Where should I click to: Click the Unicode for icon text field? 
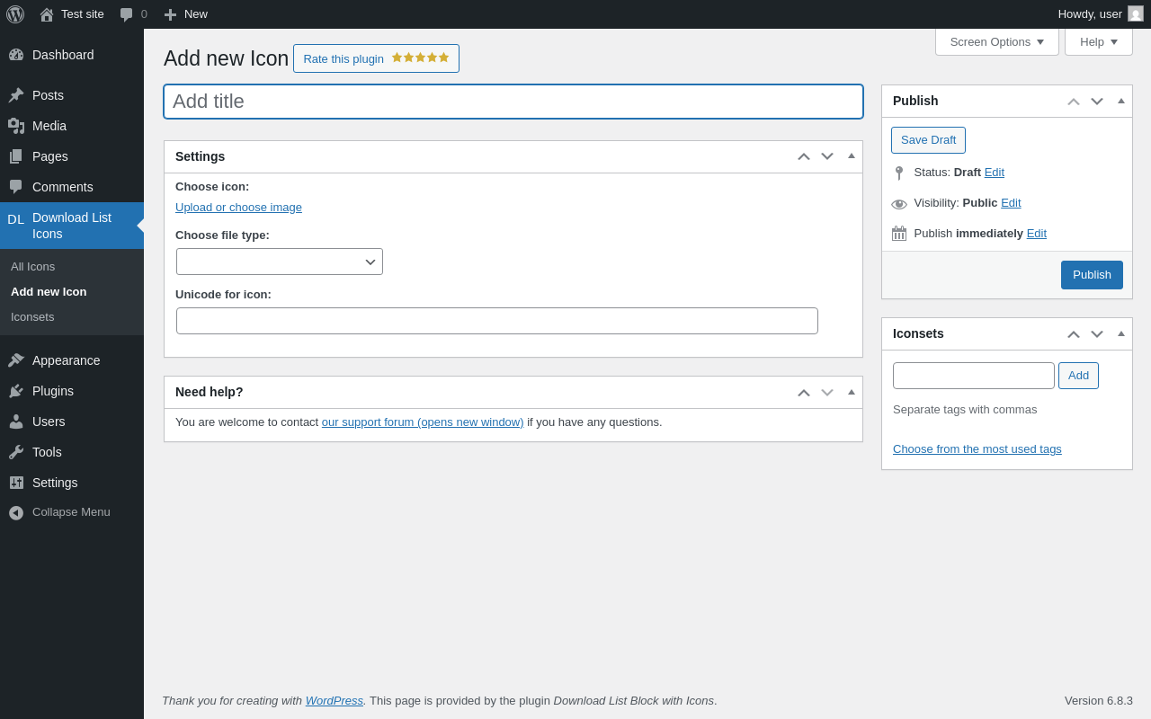(496, 321)
